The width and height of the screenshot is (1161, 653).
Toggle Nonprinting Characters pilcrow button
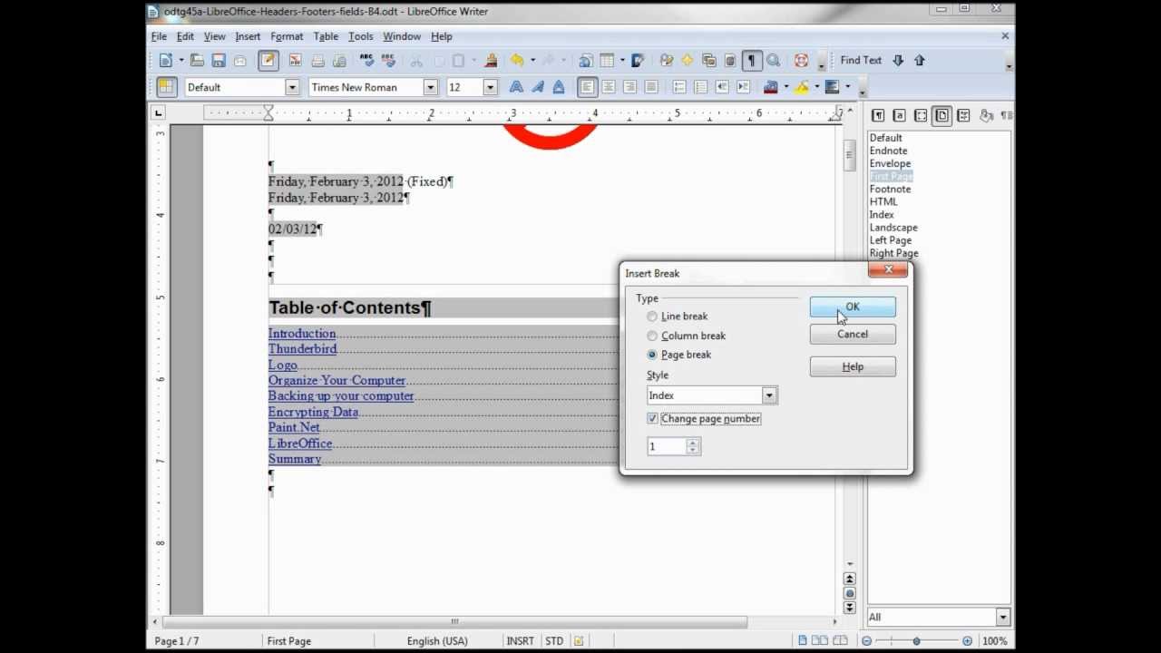[x=751, y=60]
